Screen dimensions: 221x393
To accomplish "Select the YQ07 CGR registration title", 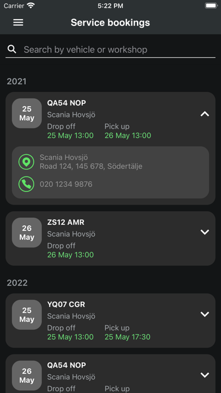I will pos(66,304).
